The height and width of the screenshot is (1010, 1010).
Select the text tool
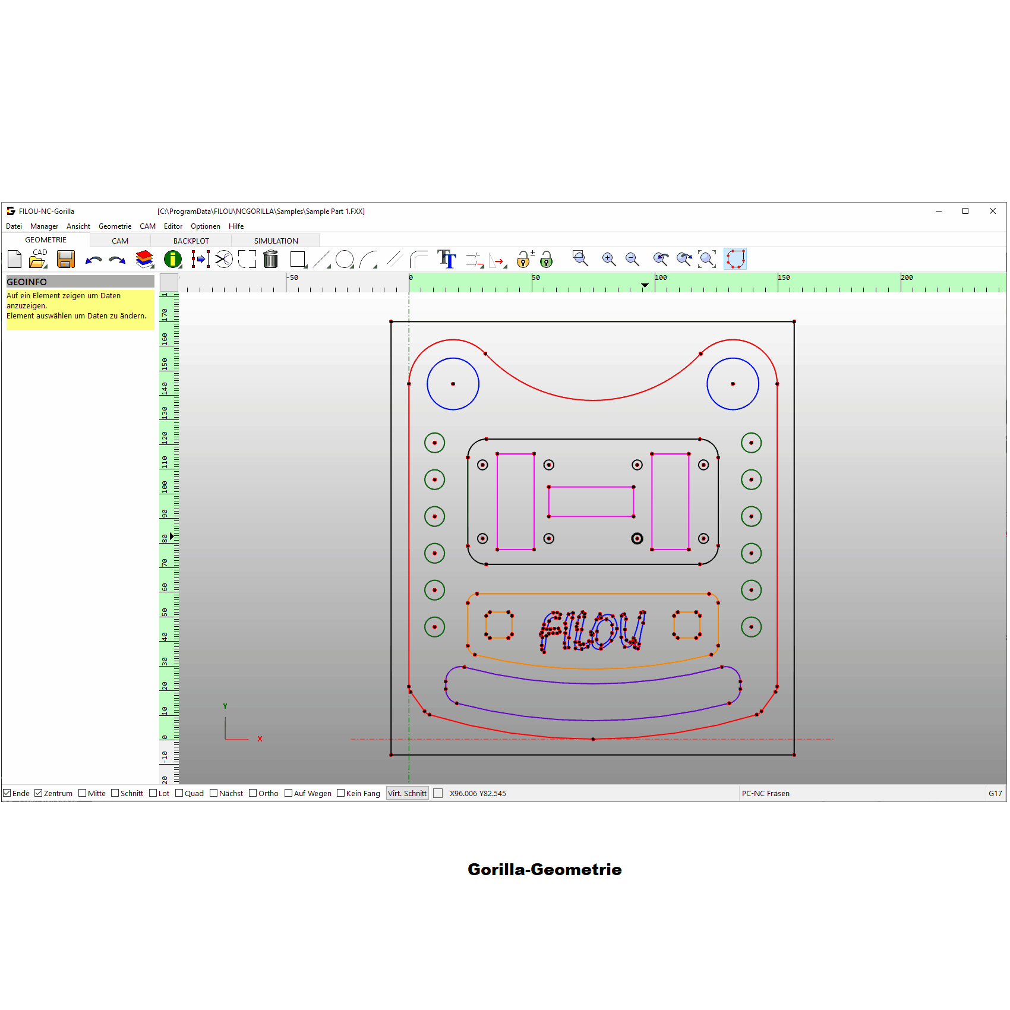pos(447,260)
